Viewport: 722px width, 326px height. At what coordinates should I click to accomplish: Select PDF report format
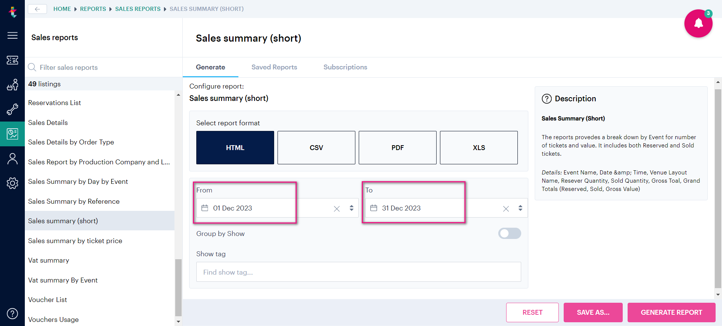(x=397, y=147)
